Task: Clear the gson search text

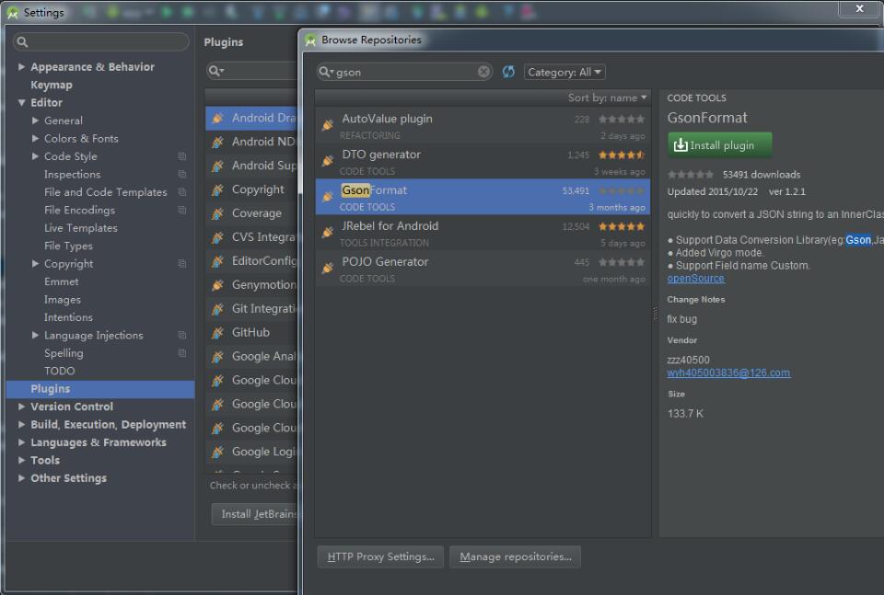Action: click(483, 71)
